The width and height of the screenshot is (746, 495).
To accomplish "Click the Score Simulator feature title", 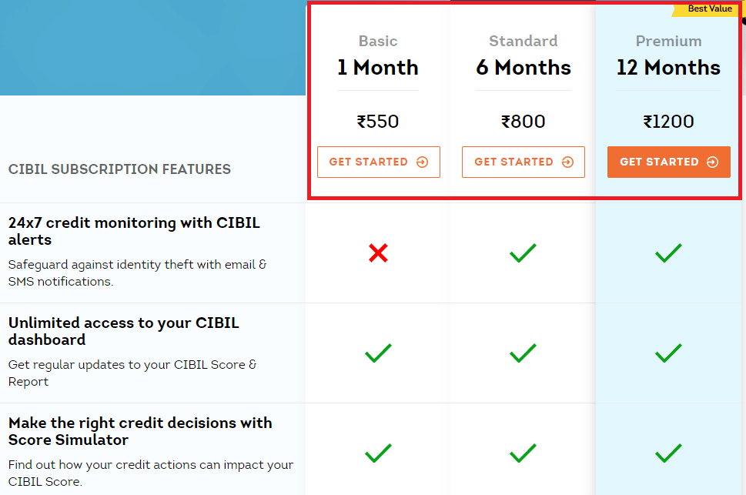I will pos(140,431).
